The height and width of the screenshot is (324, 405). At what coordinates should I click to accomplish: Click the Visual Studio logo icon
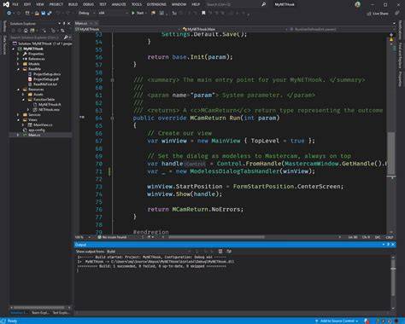[6, 4]
